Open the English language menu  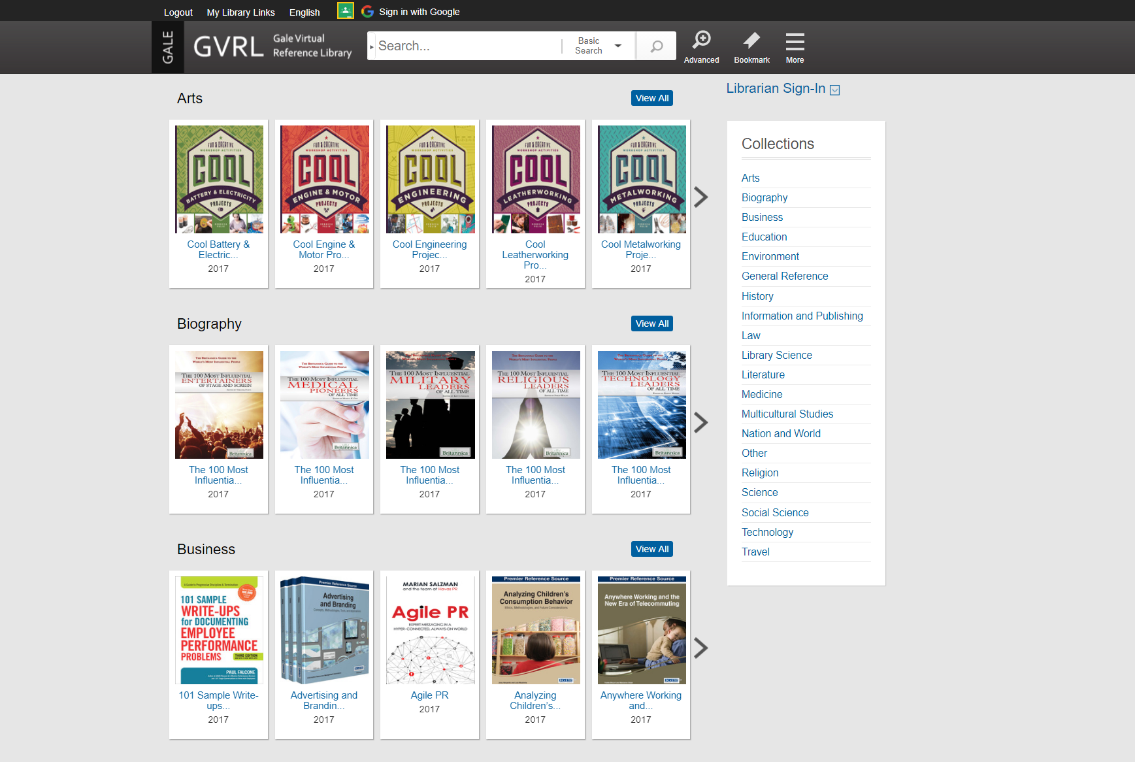(x=304, y=12)
